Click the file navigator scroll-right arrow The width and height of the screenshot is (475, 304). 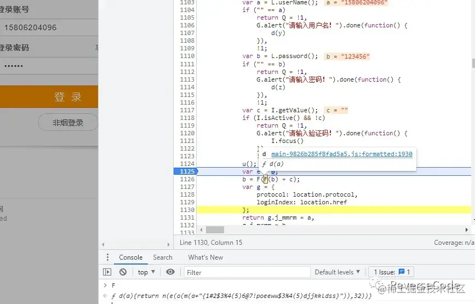[168, 244]
